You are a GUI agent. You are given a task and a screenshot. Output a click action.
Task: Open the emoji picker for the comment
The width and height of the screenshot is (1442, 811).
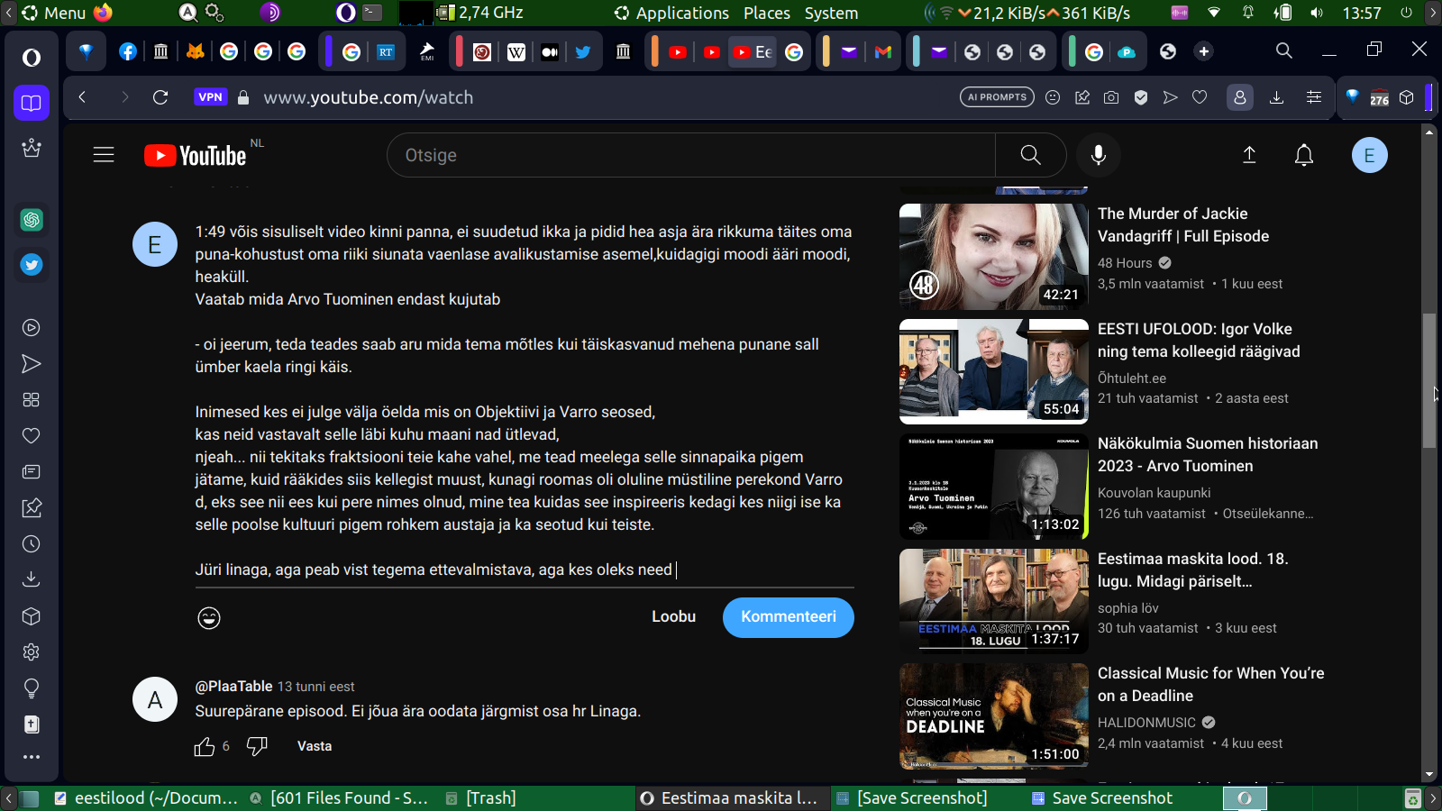209,617
